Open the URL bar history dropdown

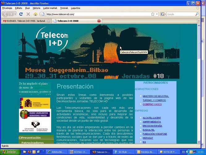tap(157, 14)
